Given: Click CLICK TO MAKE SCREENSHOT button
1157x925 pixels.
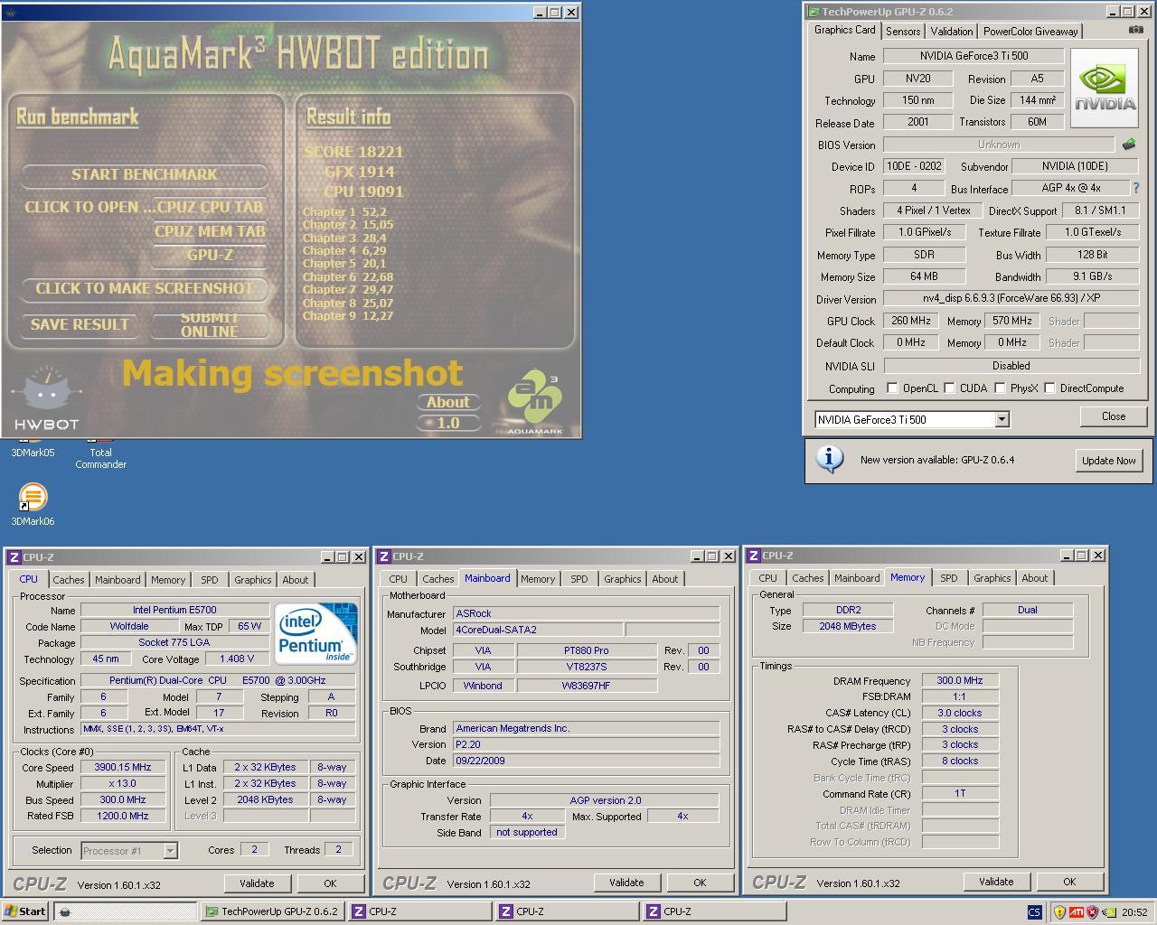Looking at the screenshot, I should coord(145,289).
